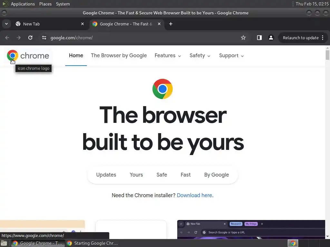Jump to Safe section
The height and width of the screenshot is (247, 330).
pos(162,175)
